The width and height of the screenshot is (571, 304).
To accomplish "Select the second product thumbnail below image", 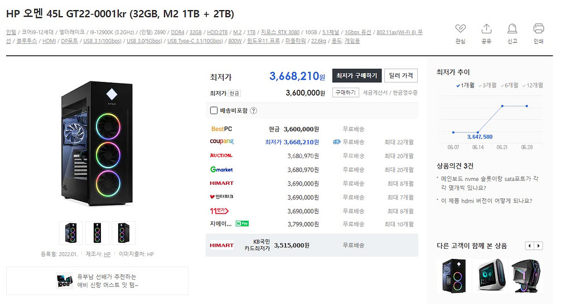I will click(x=97, y=233).
